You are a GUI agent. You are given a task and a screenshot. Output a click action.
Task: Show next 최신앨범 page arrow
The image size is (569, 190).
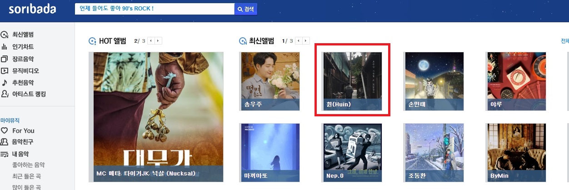click(x=306, y=41)
